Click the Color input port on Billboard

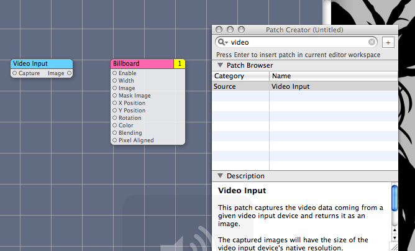pos(114,125)
